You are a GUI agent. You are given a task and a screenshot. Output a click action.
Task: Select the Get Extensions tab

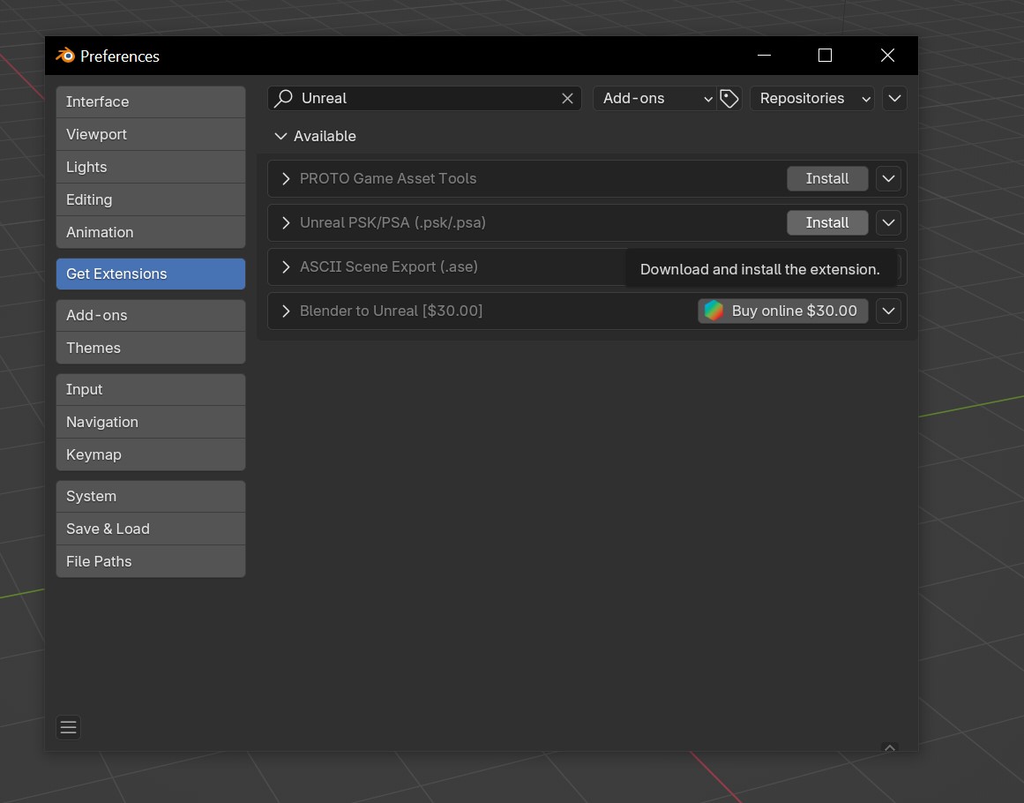click(151, 274)
